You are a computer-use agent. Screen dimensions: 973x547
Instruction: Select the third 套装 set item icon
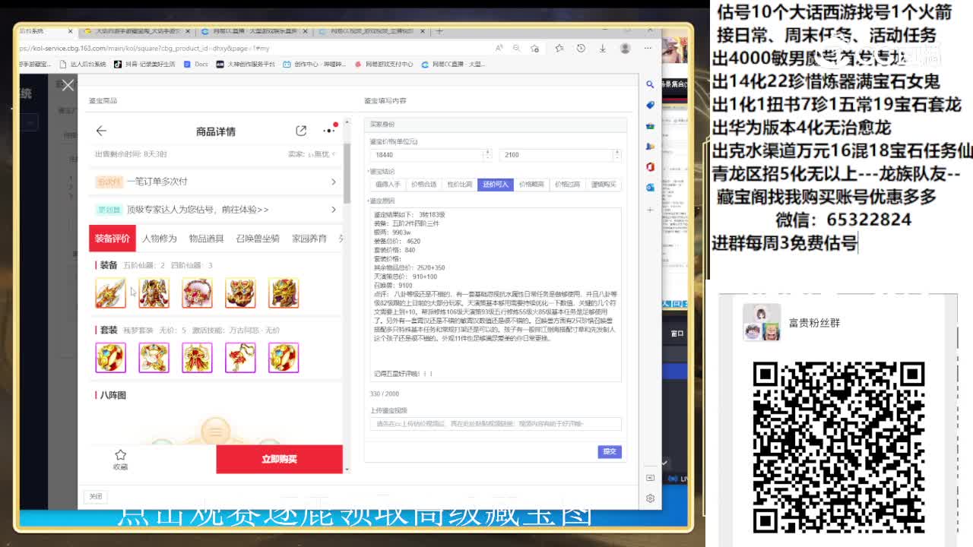pos(197,357)
